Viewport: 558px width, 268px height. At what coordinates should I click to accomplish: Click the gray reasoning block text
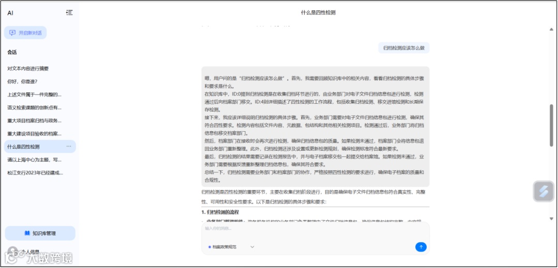315,127
